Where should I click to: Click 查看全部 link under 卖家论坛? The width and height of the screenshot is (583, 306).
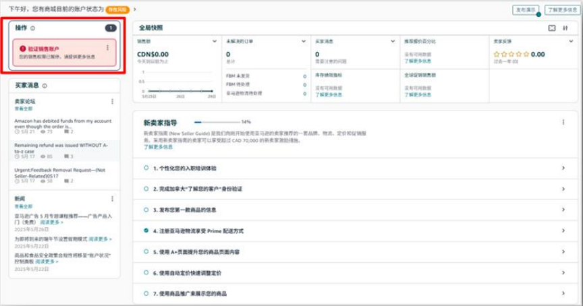tap(23, 108)
